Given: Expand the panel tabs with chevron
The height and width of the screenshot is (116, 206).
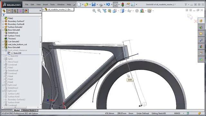Looking at the screenshot, I should point(40,11).
